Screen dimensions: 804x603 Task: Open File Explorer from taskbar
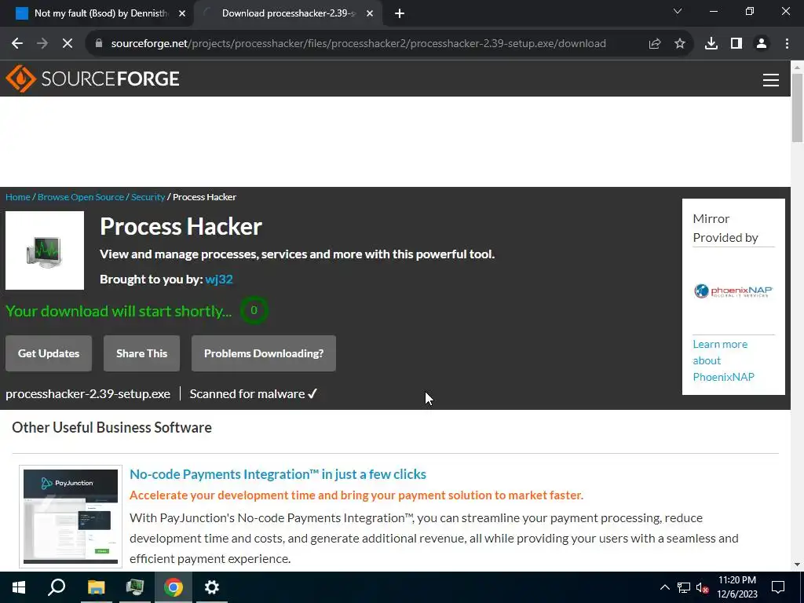pyautogui.click(x=96, y=587)
